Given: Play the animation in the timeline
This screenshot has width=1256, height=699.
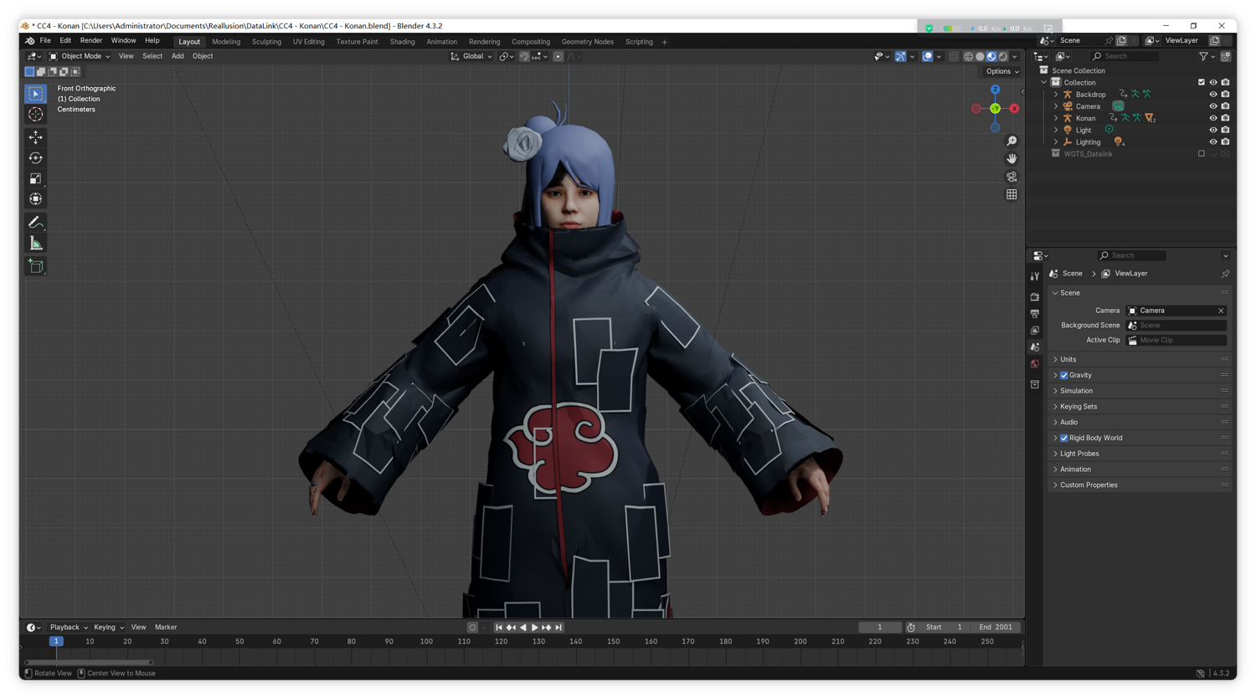Looking at the screenshot, I should point(535,628).
